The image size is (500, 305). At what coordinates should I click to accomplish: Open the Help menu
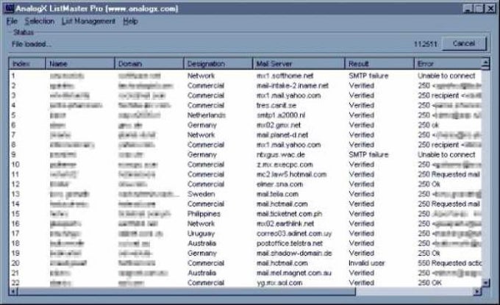pos(130,21)
